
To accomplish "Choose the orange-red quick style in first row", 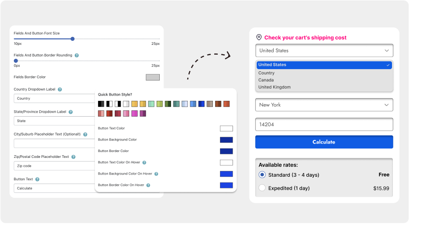I will [226, 104].
